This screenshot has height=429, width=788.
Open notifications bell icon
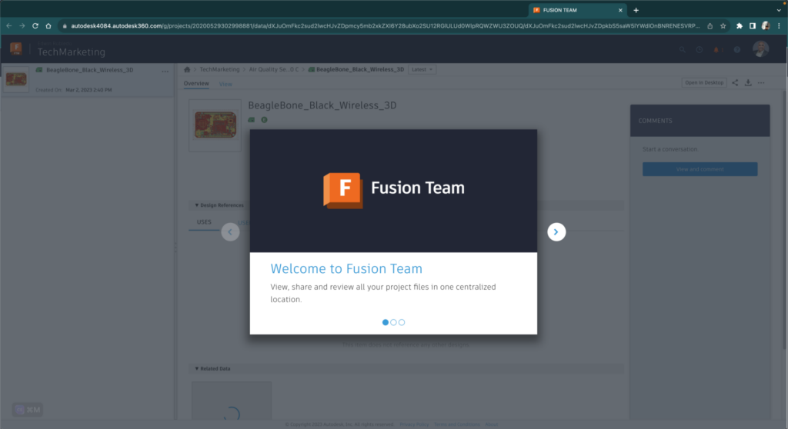[717, 50]
